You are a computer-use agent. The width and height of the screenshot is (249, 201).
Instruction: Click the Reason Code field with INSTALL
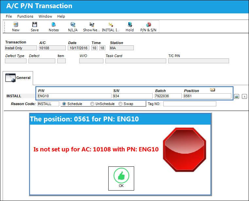coord(48,104)
